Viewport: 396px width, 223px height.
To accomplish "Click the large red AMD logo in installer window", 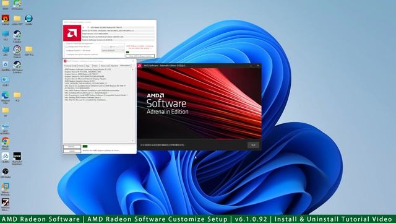I will click(72, 33).
